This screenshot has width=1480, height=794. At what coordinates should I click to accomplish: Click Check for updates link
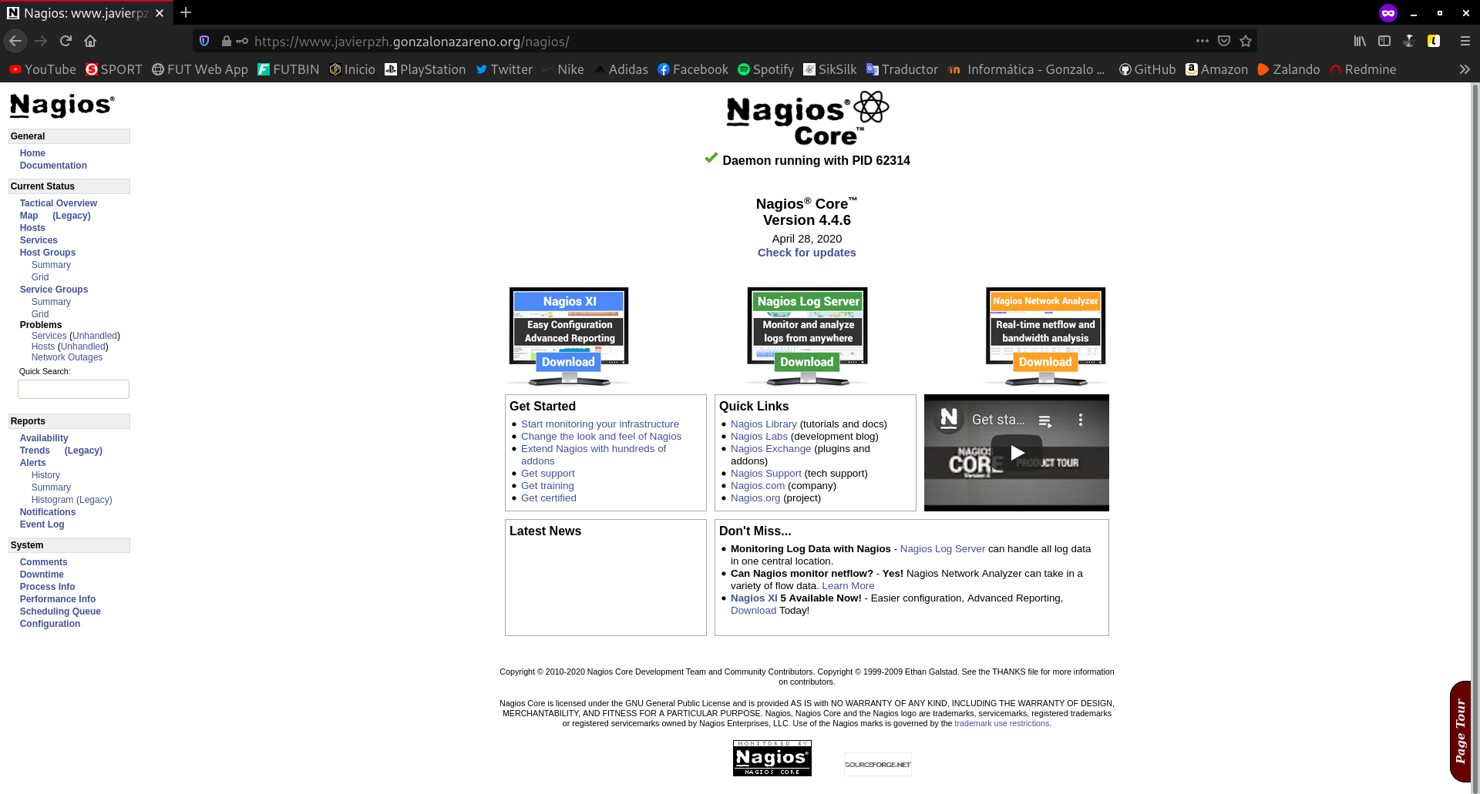coord(806,253)
